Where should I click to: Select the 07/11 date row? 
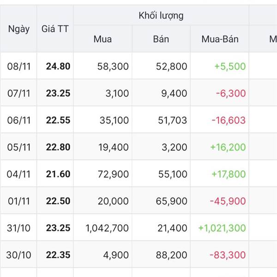click(18, 94)
